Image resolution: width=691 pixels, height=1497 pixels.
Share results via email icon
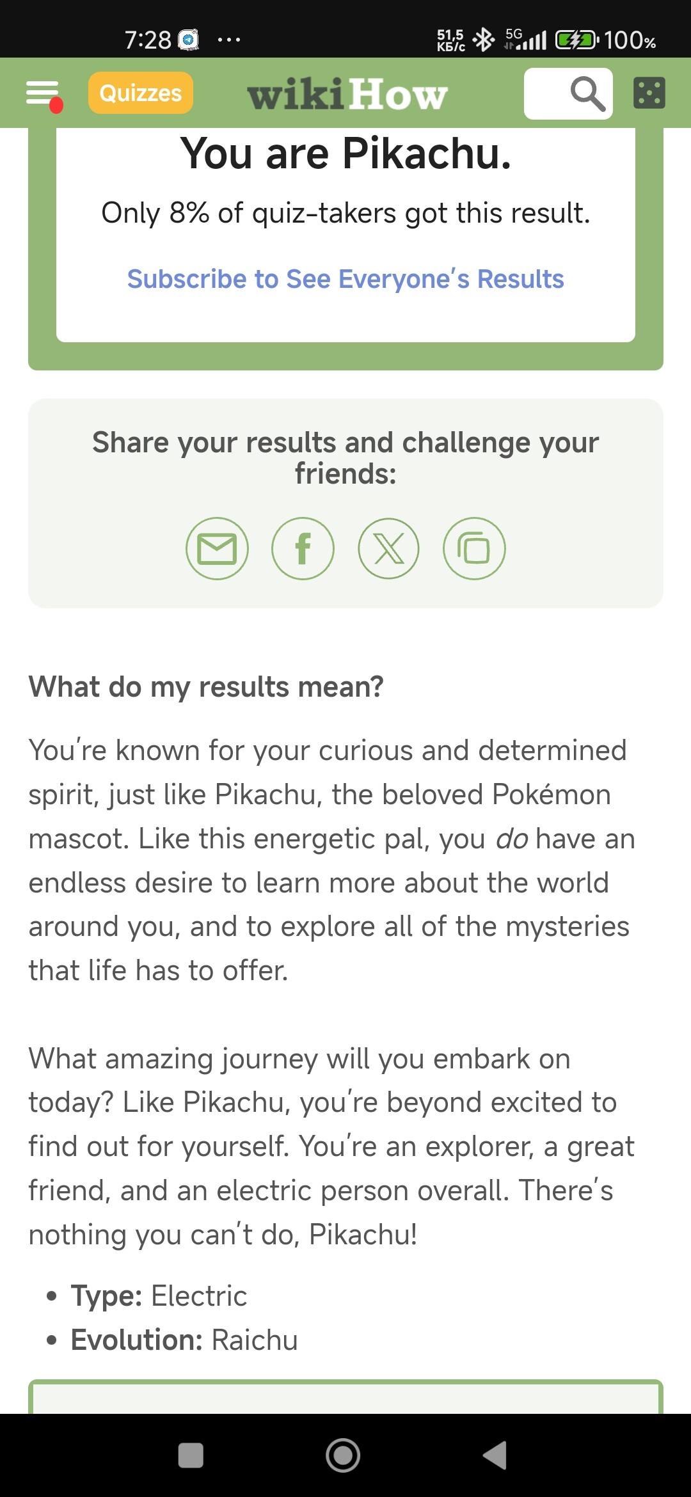[217, 549]
